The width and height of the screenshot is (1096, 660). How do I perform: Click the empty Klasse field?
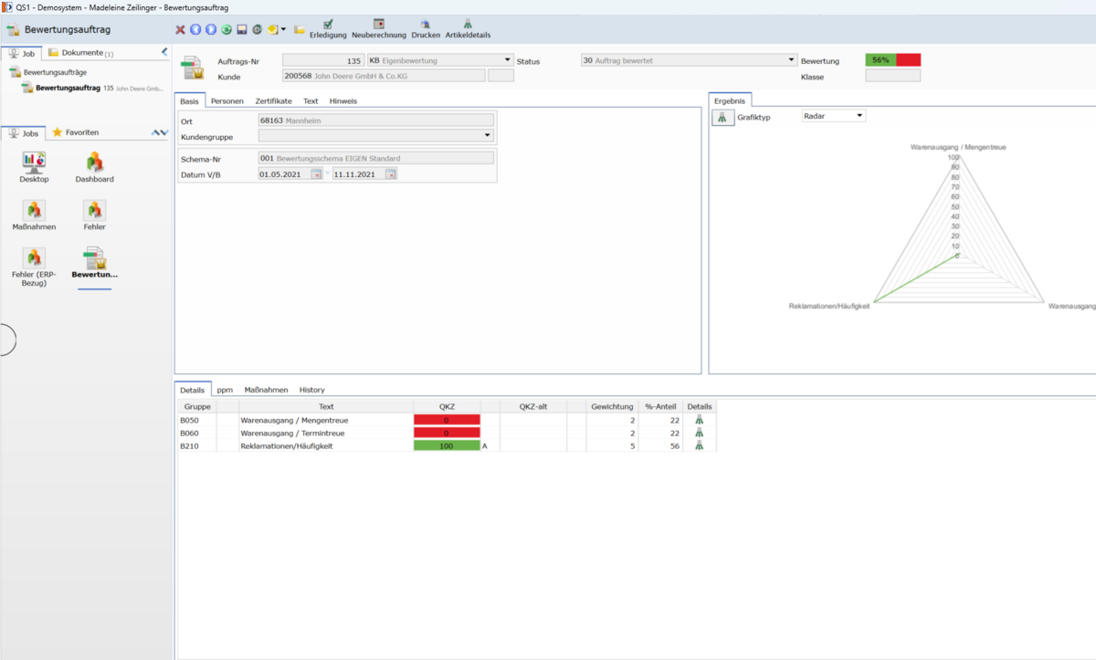[x=892, y=76]
